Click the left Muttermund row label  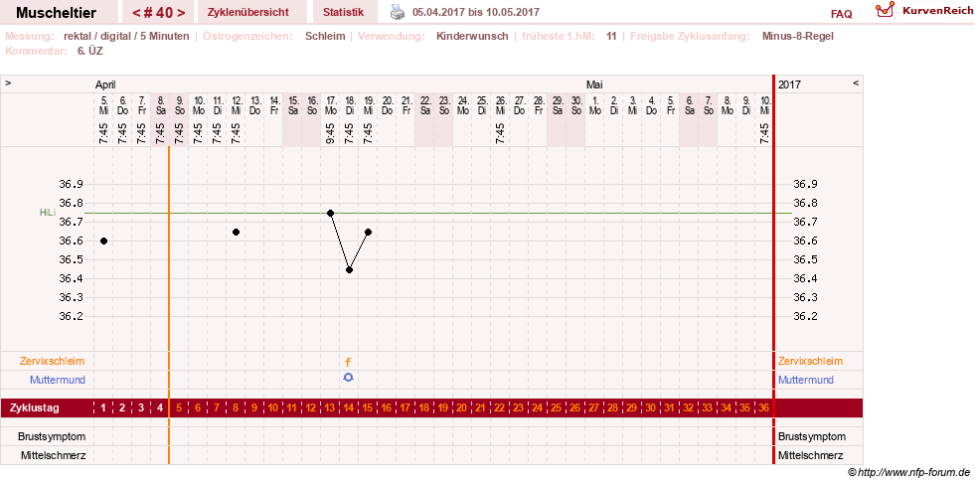[x=58, y=380]
